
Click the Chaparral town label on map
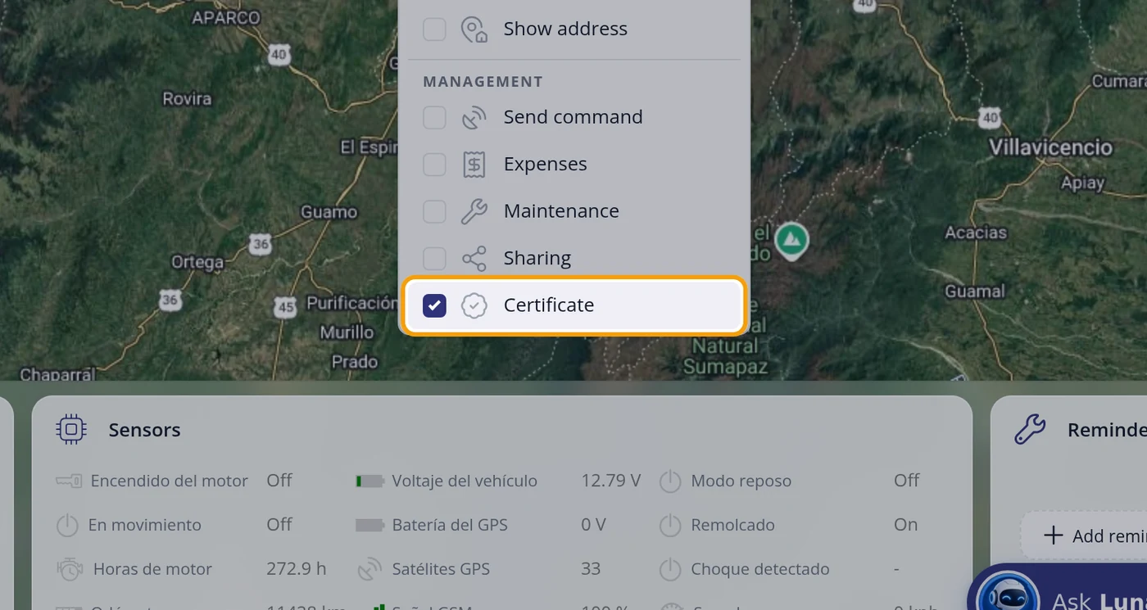(x=57, y=375)
